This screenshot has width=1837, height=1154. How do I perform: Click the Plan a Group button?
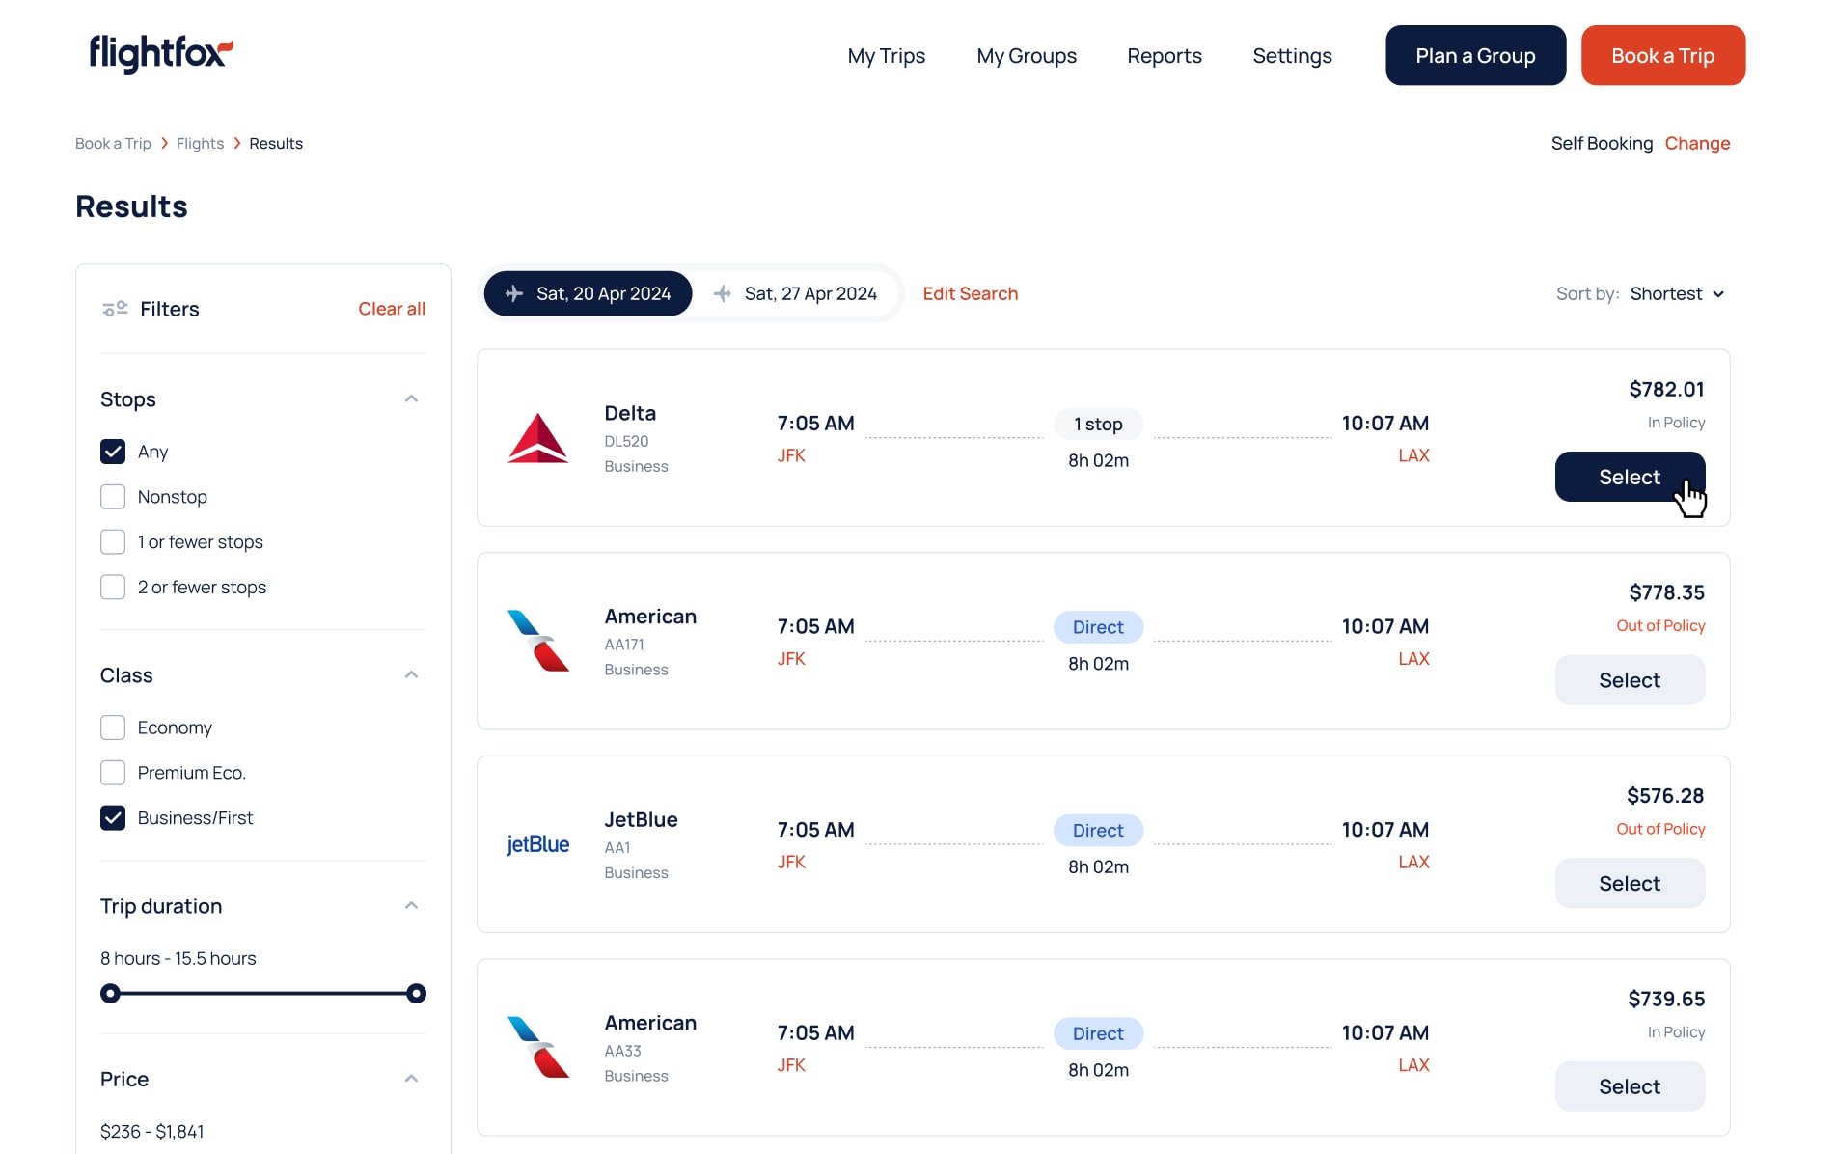coord(1475,55)
